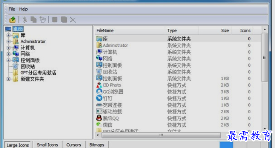Click the vertical scrollbar up arrow
The width and height of the screenshot is (275, 148).
[265, 30]
